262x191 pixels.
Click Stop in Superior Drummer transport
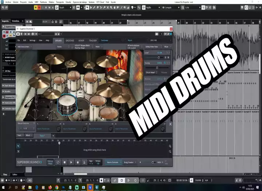(x=64, y=162)
